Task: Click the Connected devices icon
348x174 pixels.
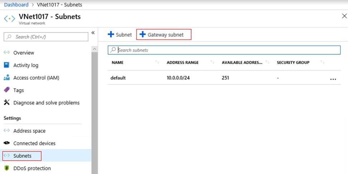Action: tap(6, 143)
